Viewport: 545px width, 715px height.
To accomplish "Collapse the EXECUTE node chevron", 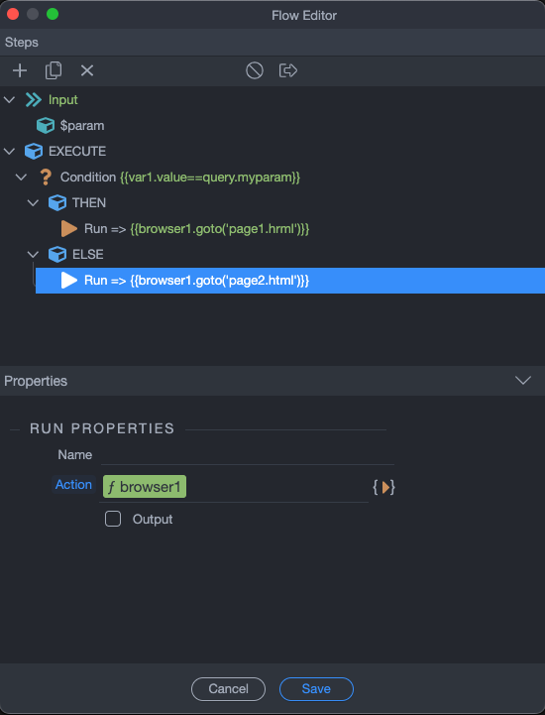I will click(x=9, y=152).
